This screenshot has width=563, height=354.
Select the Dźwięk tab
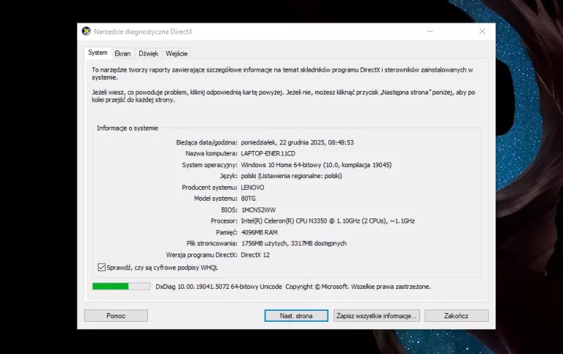(148, 54)
